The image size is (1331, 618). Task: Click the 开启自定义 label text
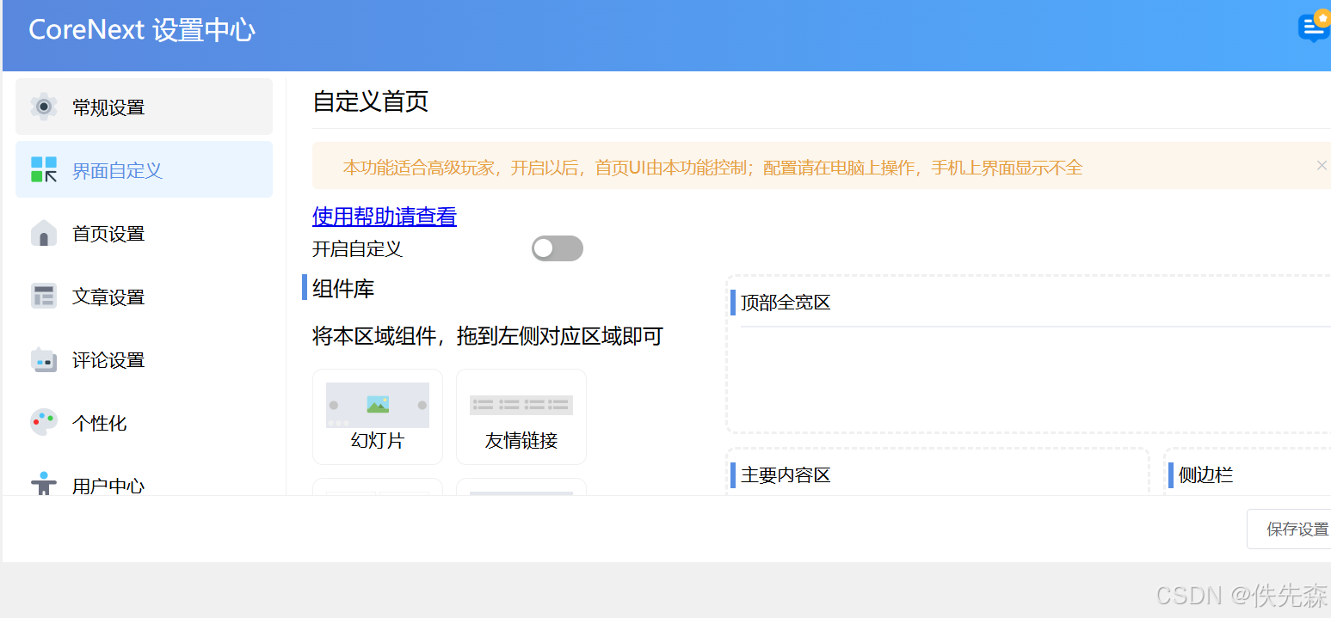pyautogui.click(x=357, y=249)
